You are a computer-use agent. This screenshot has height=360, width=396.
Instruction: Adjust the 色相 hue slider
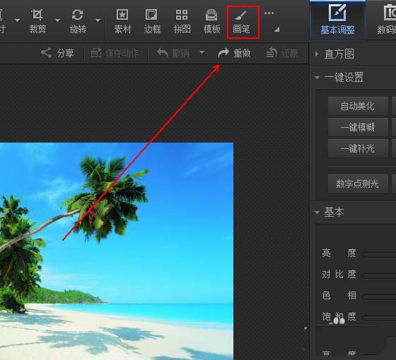pos(379,297)
